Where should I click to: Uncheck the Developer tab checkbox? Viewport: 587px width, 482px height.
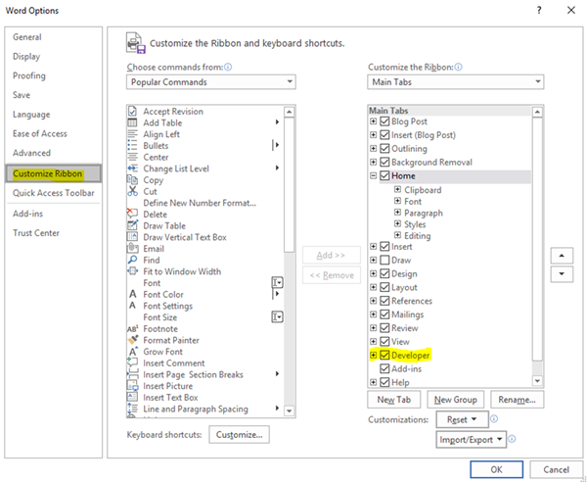pos(385,355)
